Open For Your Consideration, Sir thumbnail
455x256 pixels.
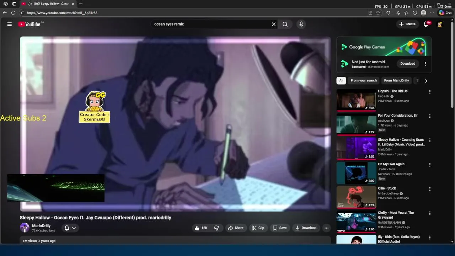pos(356,124)
